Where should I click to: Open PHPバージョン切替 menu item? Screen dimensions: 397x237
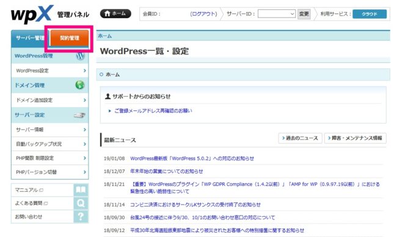(49, 172)
